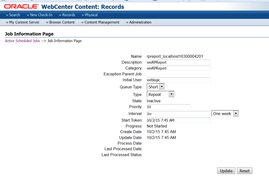Click the Reset button
Image resolution: width=269 pixels, height=181 pixels.
click(245, 171)
